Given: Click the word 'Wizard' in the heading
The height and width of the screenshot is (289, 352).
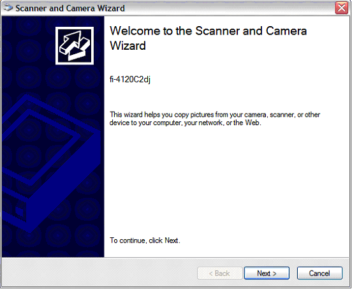Looking at the screenshot, I should pyautogui.click(x=128, y=45).
